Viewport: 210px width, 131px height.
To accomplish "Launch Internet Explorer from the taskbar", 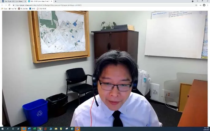I will pyautogui.click(x=72, y=129).
